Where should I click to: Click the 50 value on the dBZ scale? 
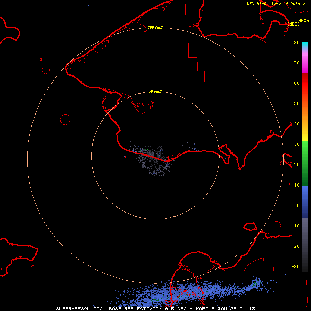pos(297,104)
